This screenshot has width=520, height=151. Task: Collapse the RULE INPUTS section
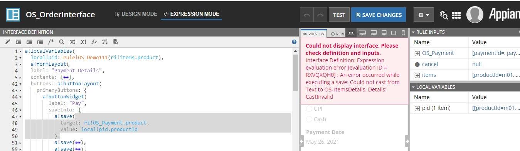pyautogui.click(x=413, y=32)
